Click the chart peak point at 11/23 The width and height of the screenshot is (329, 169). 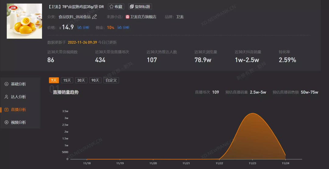click(253, 113)
